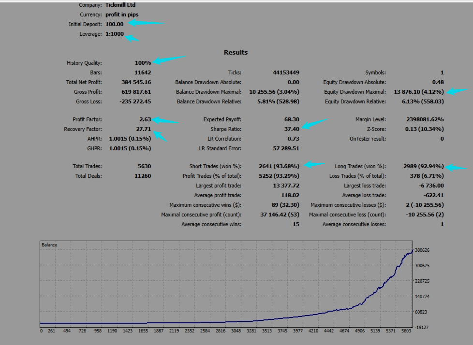Click Maximal consecutive profit value 37 146.42 (53)

click(x=280, y=214)
